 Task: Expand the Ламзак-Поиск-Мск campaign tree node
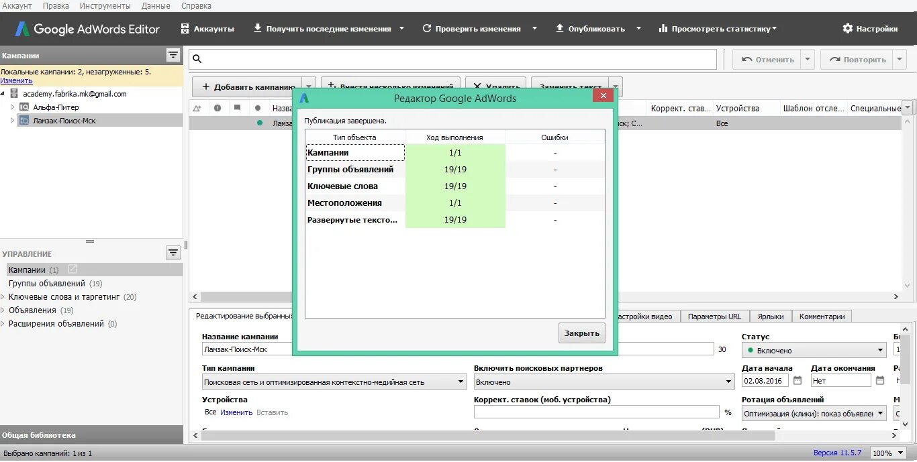point(12,121)
